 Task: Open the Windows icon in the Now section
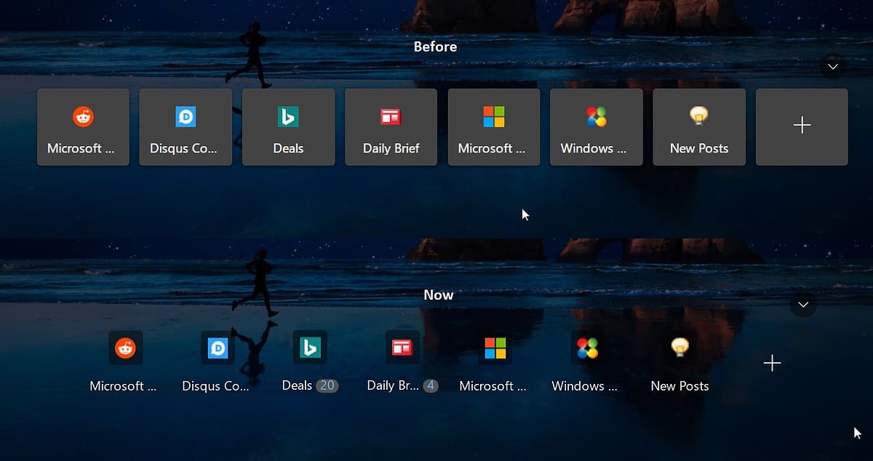click(587, 348)
